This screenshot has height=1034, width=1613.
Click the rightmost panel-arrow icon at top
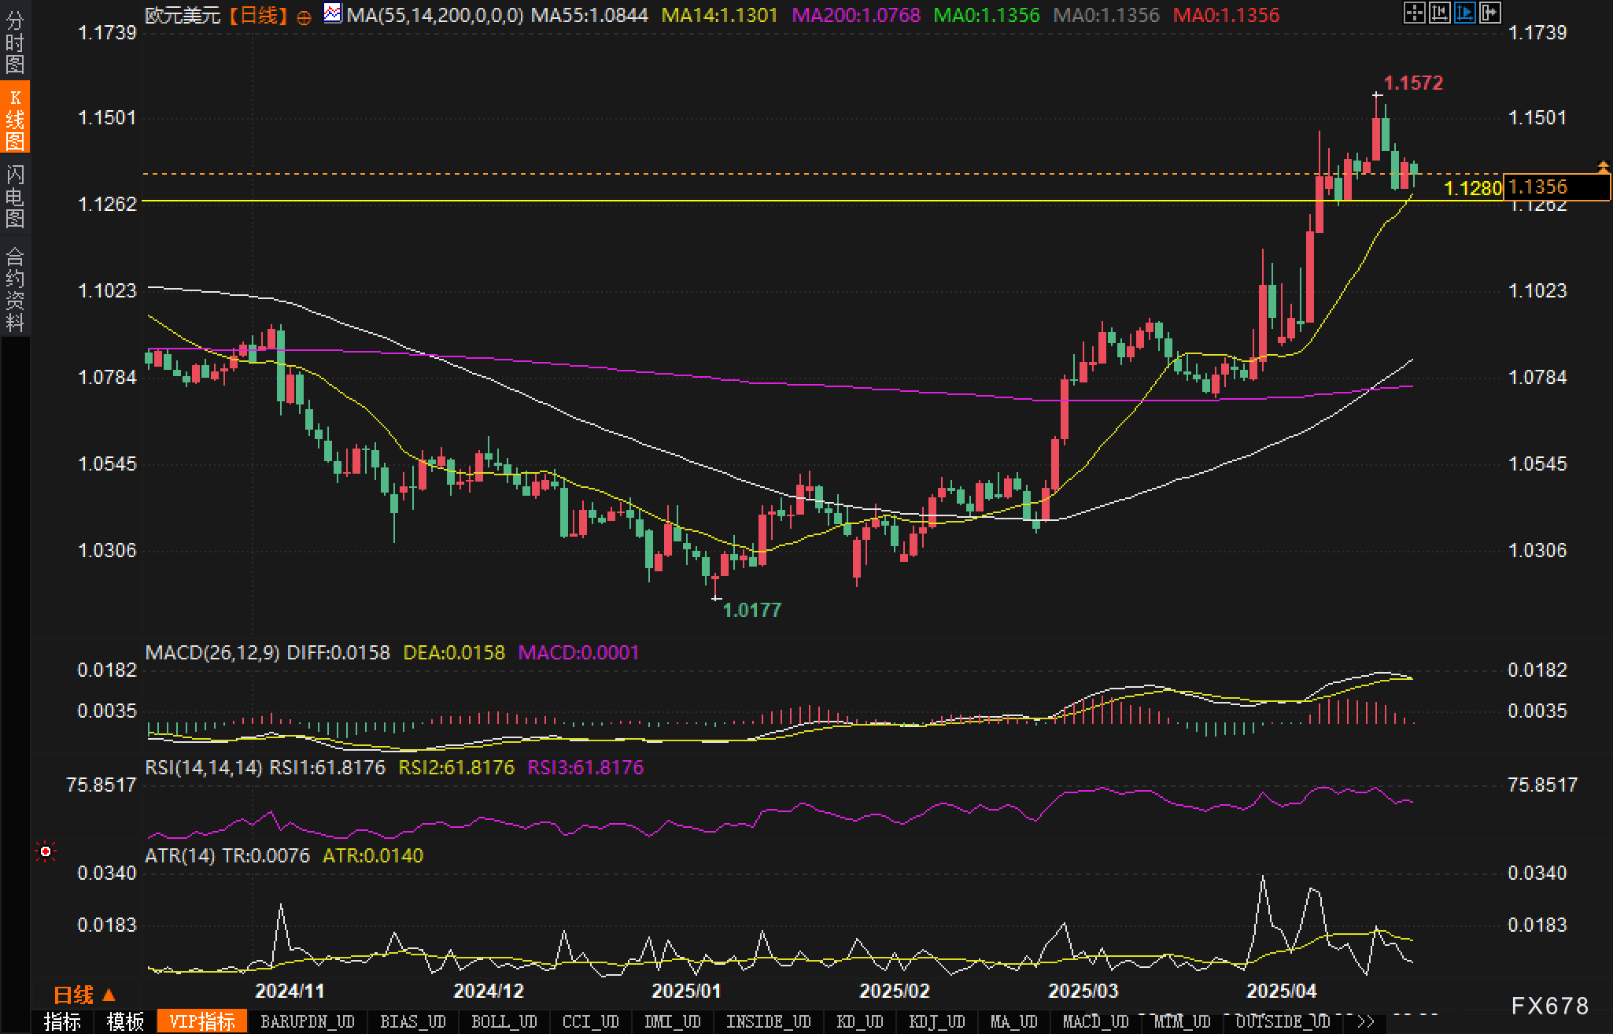(x=1489, y=13)
